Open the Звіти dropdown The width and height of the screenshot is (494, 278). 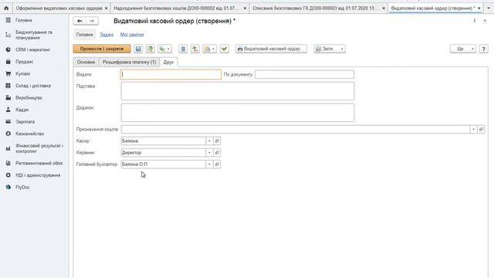[x=330, y=49]
